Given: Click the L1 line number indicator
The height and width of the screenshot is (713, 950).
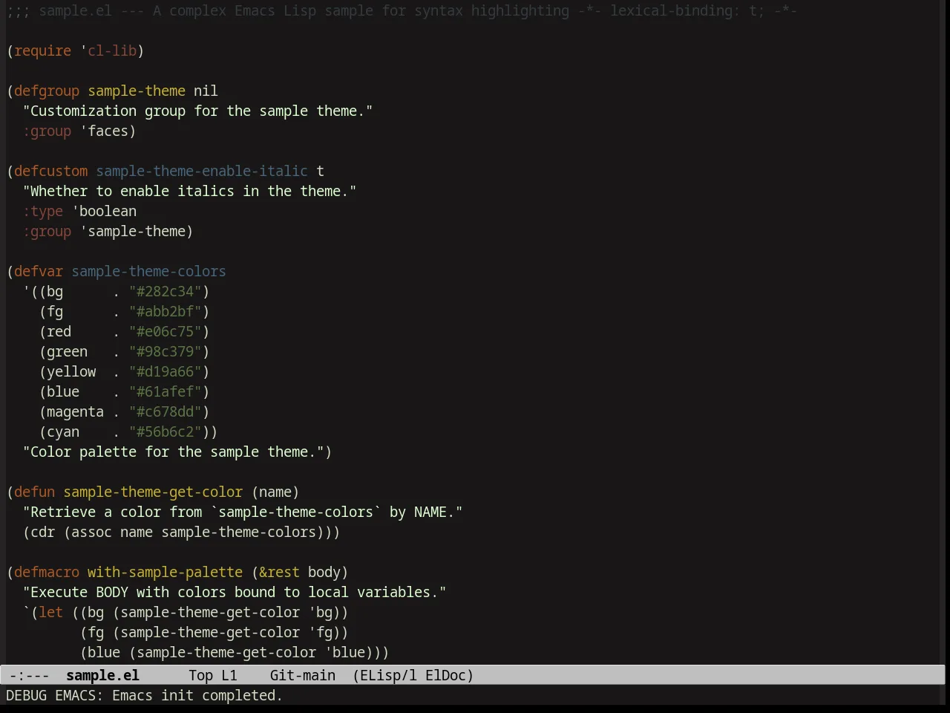Looking at the screenshot, I should tap(229, 675).
